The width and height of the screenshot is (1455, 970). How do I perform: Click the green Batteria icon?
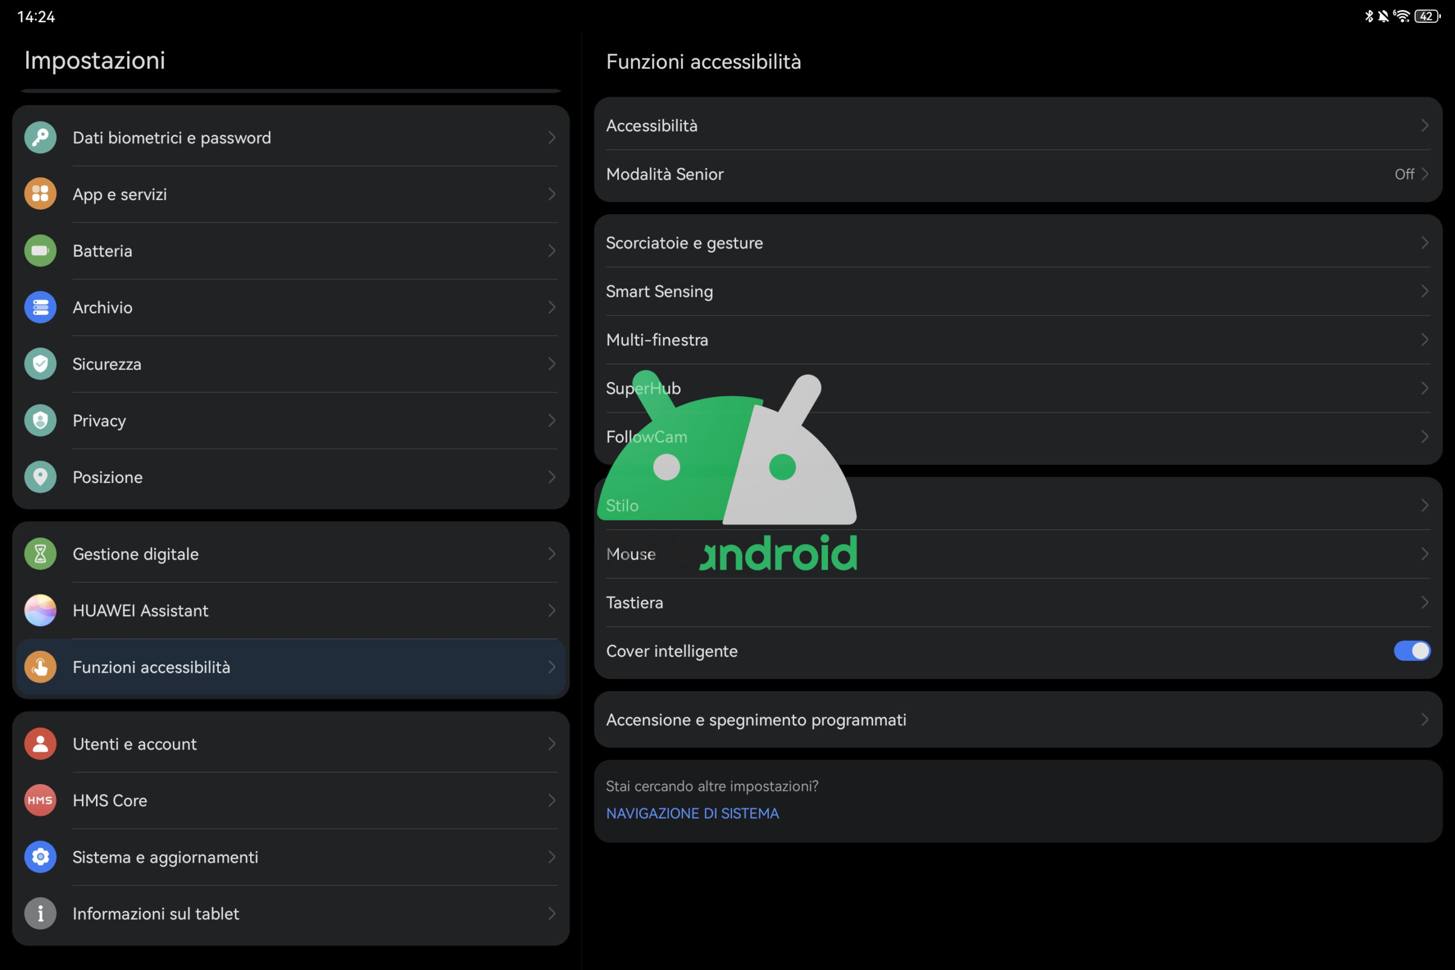tap(40, 251)
